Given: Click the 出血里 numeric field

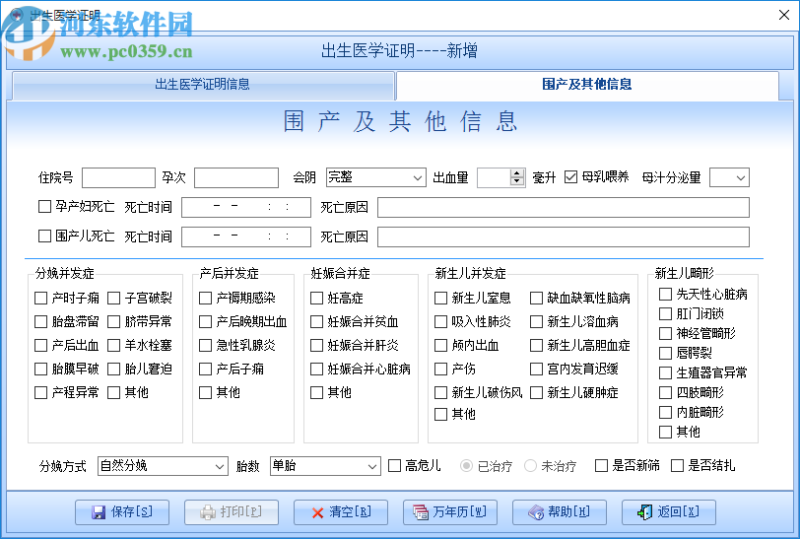Looking at the screenshot, I should (x=494, y=177).
